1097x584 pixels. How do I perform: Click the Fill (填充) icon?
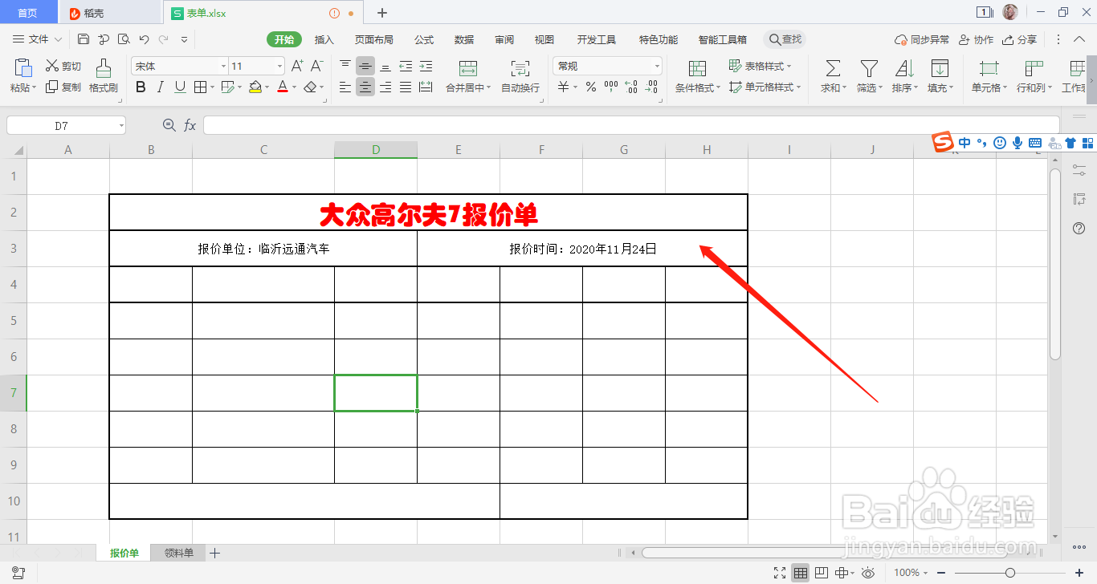940,68
